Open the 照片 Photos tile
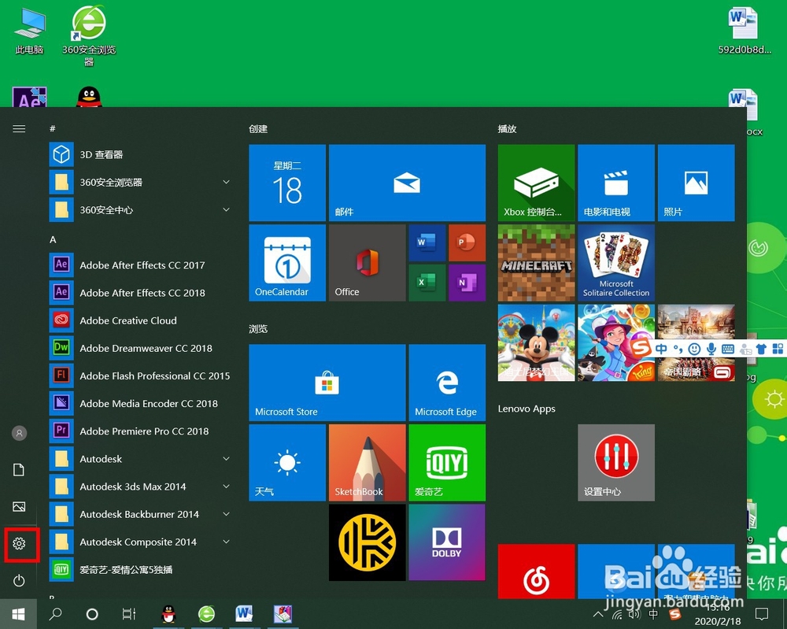The height and width of the screenshot is (629, 787). [696, 183]
